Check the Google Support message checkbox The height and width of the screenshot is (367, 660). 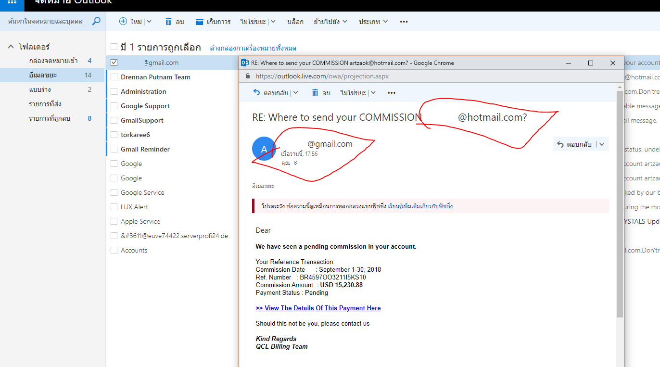point(114,106)
